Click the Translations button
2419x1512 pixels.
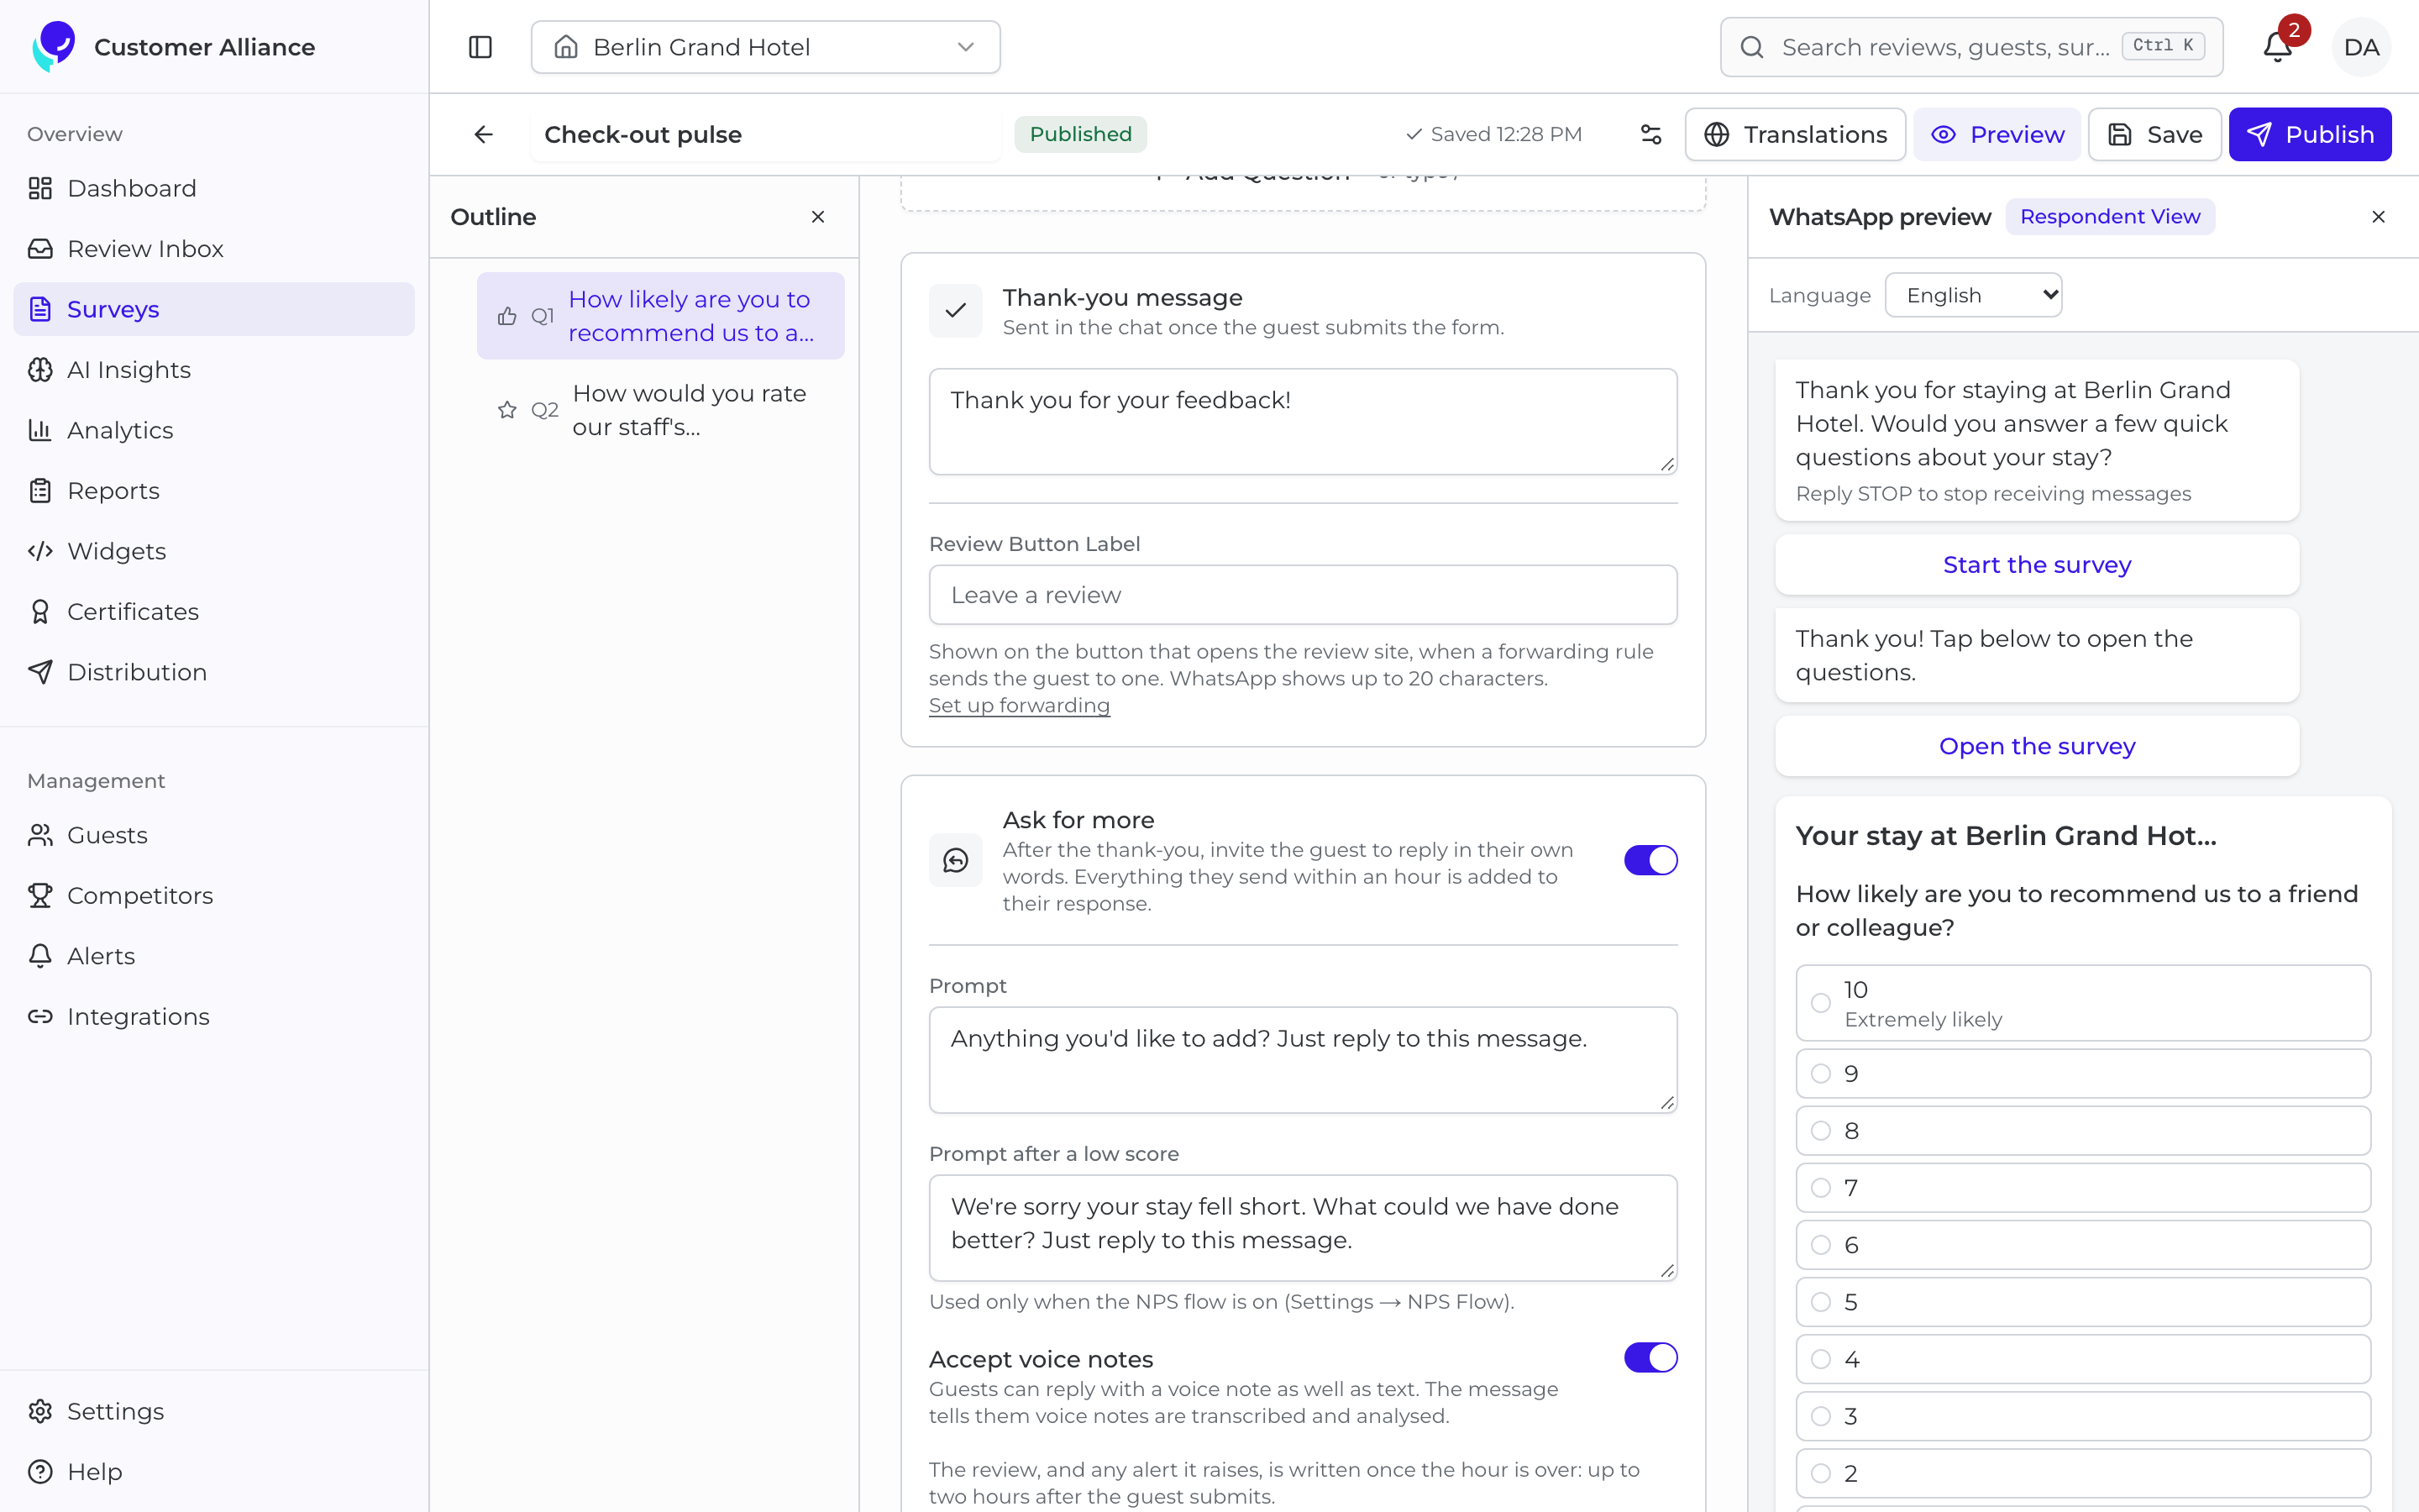point(1795,134)
